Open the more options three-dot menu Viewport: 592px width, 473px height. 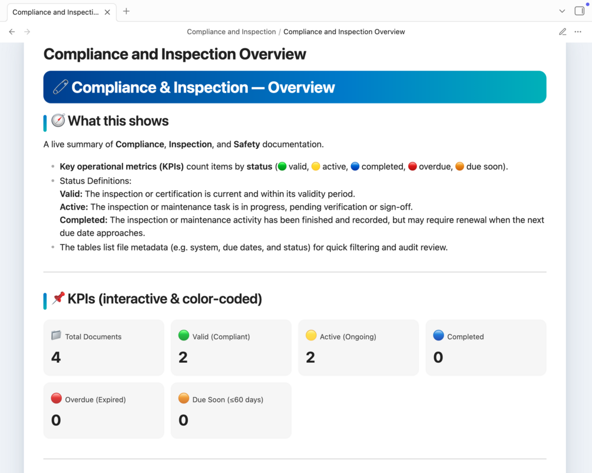coord(578,32)
